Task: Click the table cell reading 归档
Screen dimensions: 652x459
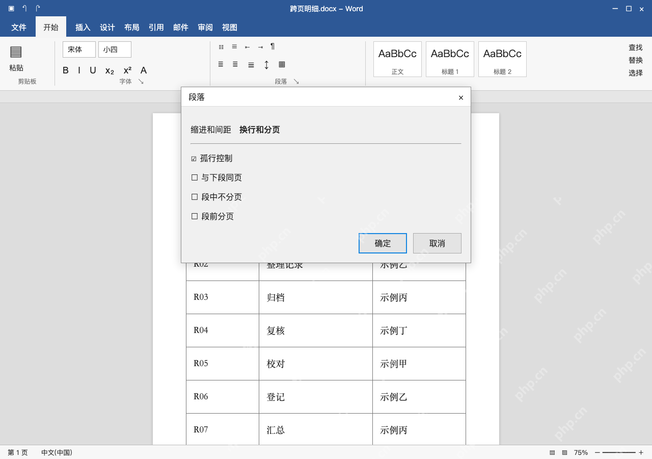Action: (x=316, y=297)
